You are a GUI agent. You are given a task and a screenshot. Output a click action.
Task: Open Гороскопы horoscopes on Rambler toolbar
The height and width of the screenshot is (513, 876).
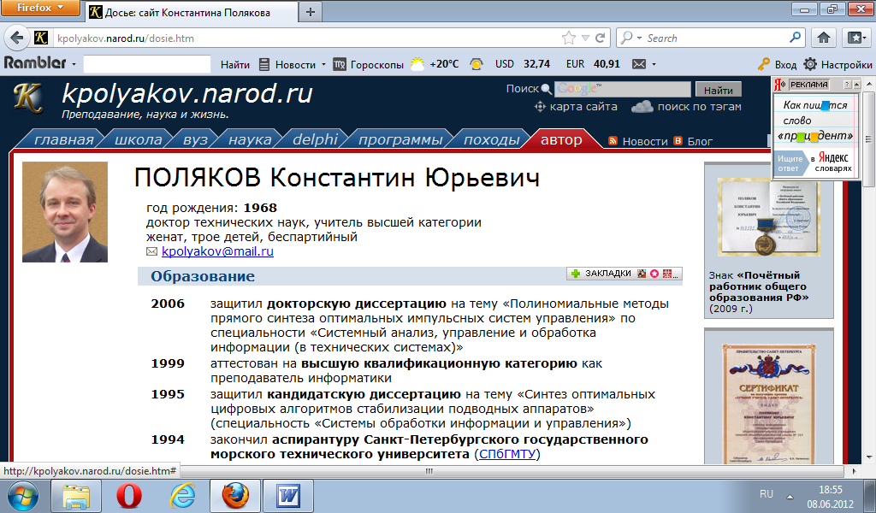(x=368, y=64)
